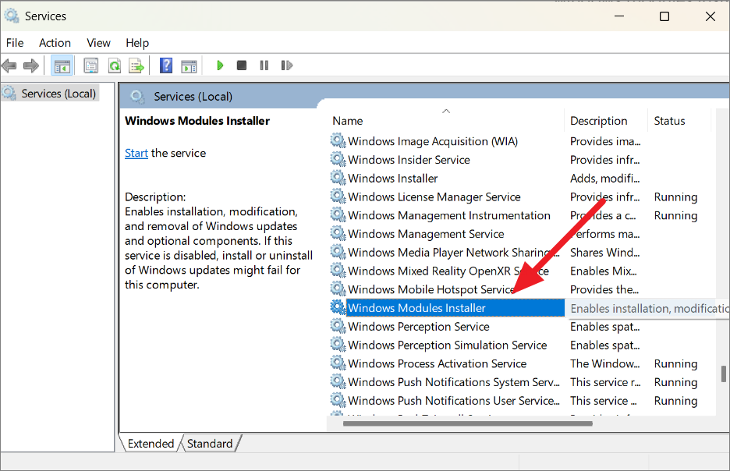This screenshot has width=730, height=471.
Task: Select the Windows Insider Service name
Action: [409, 160]
